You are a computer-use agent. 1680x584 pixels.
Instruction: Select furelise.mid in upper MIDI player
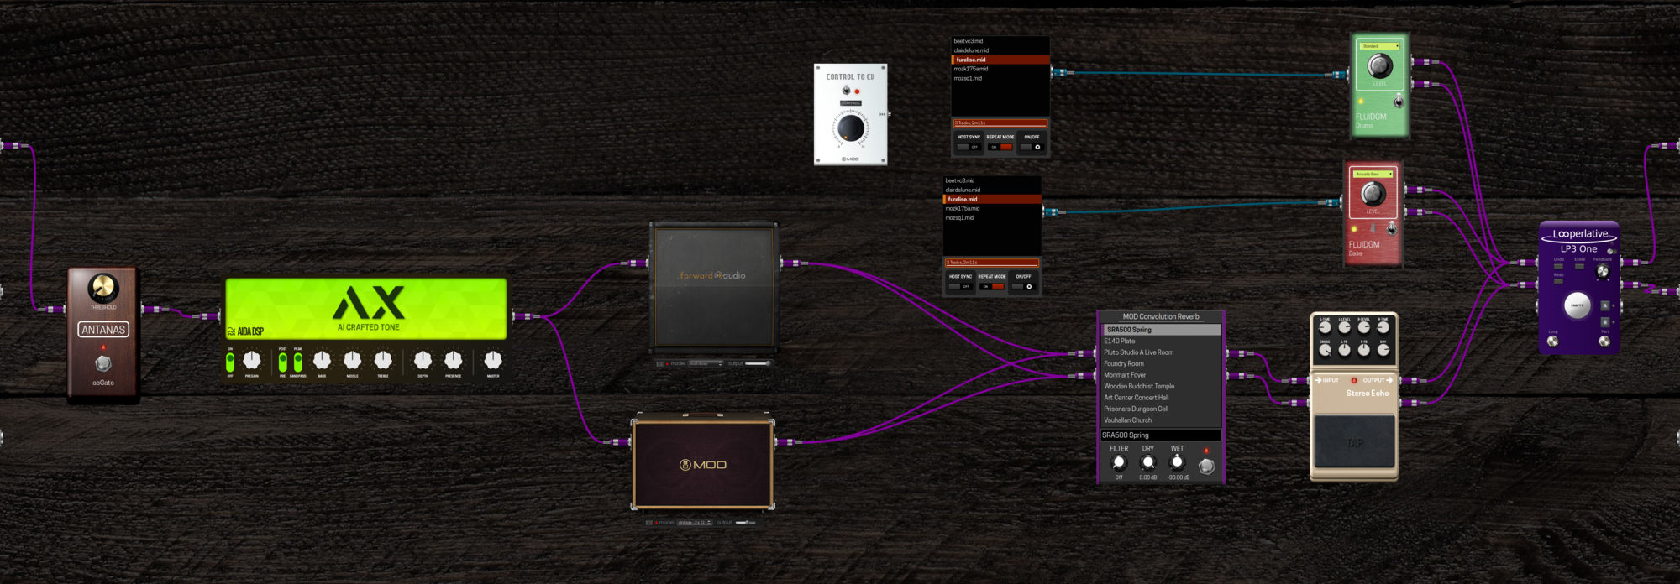point(1000,60)
